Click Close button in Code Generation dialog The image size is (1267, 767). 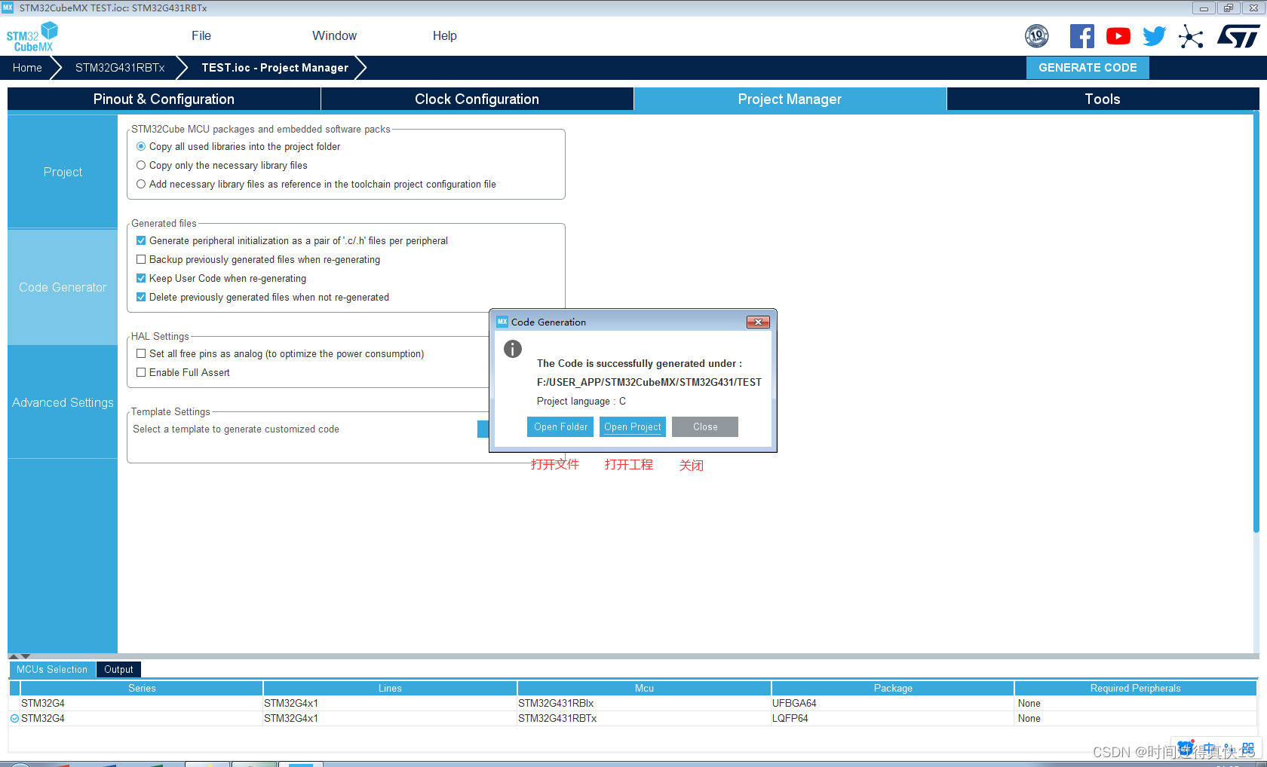tap(705, 427)
